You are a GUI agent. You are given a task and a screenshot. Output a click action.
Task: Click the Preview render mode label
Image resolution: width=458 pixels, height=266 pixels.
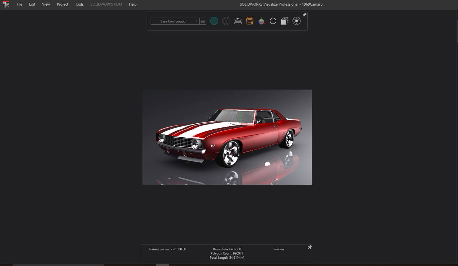pos(279,249)
